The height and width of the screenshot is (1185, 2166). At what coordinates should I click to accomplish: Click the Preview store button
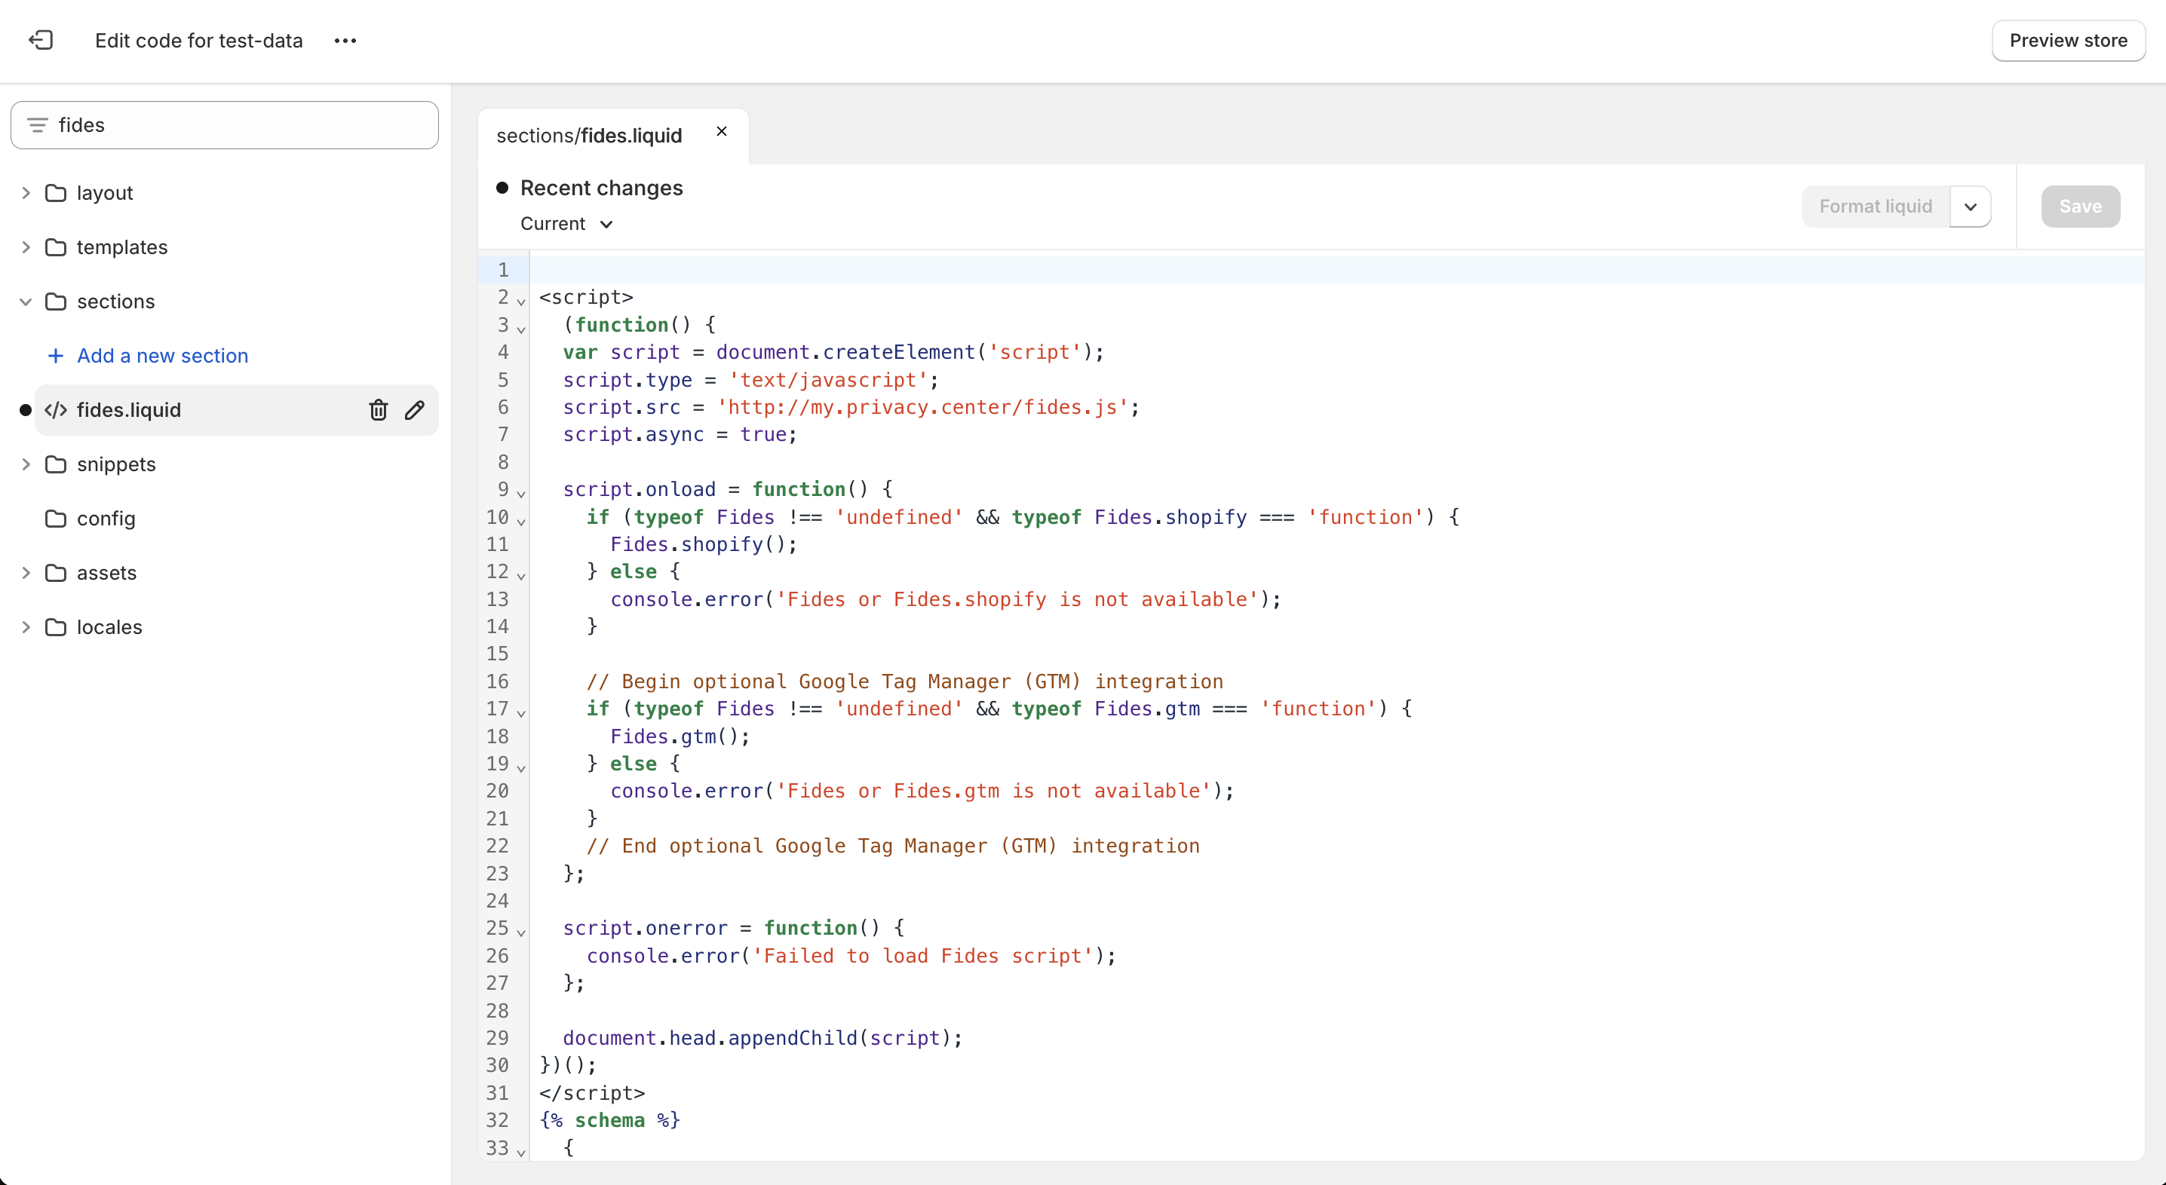click(2068, 41)
